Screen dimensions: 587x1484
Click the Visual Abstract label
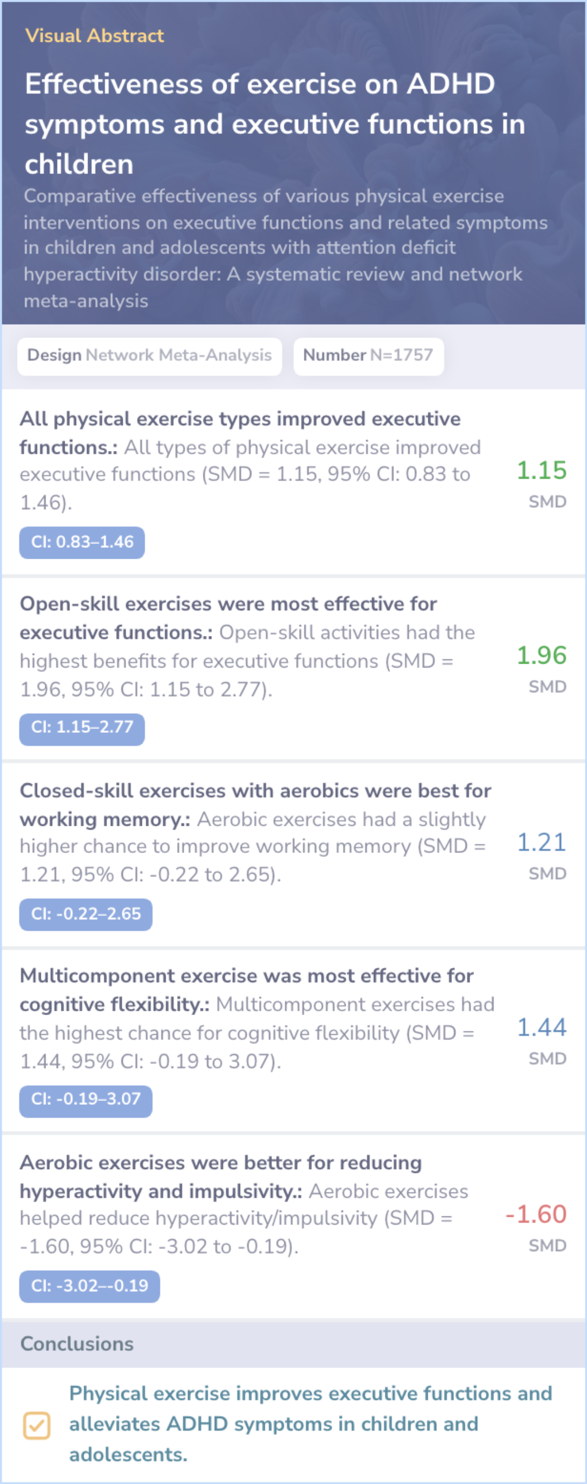pyautogui.click(x=95, y=36)
